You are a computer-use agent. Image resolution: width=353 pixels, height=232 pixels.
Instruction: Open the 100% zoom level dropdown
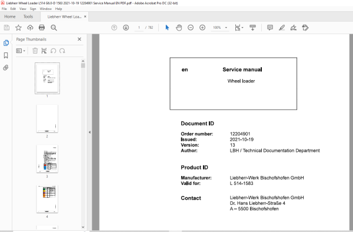click(226, 28)
